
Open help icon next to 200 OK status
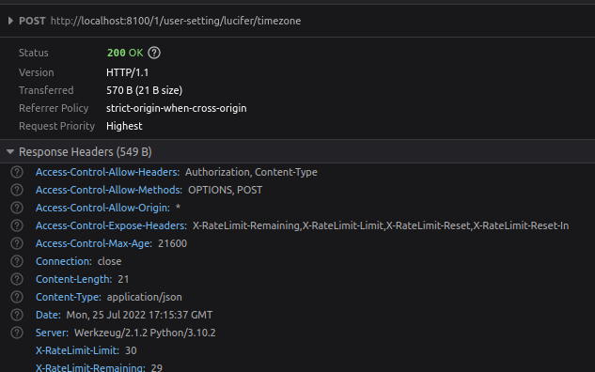click(154, 53)
